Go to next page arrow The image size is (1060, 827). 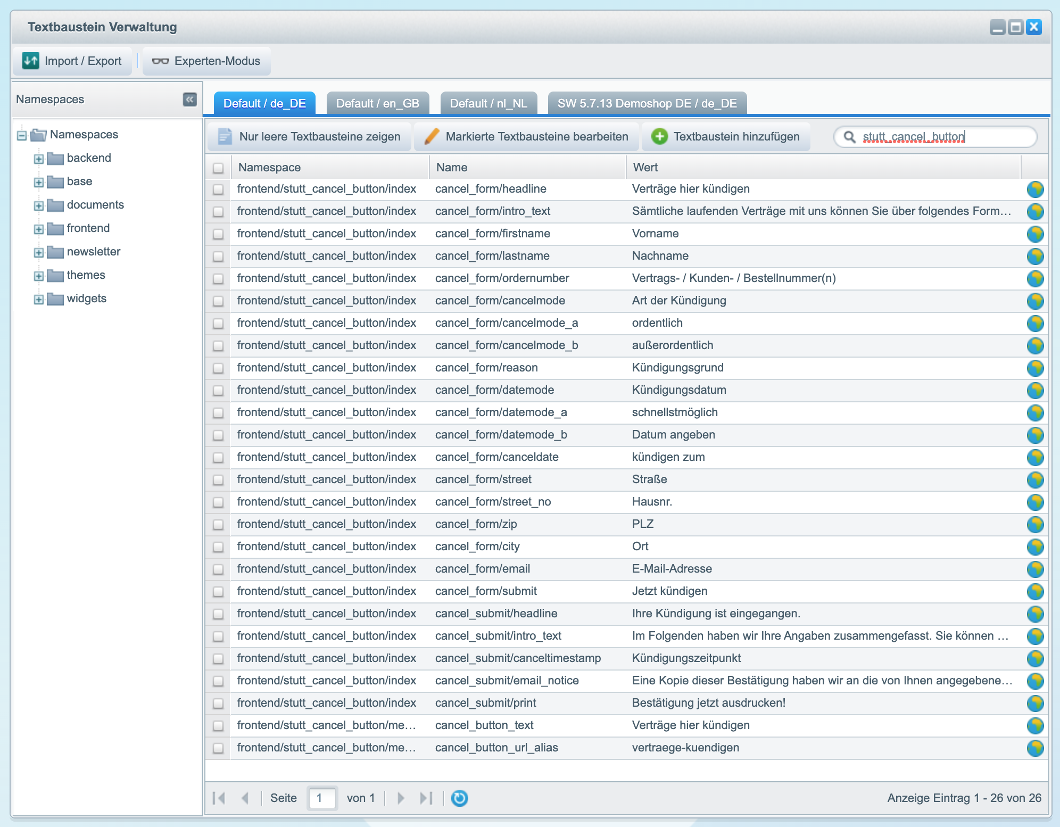401,798
